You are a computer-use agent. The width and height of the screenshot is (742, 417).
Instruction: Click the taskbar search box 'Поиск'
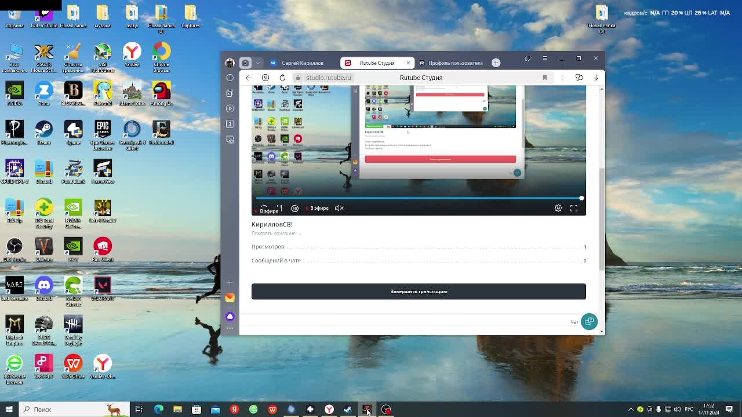pyautogui.click(x=74, y=409)
